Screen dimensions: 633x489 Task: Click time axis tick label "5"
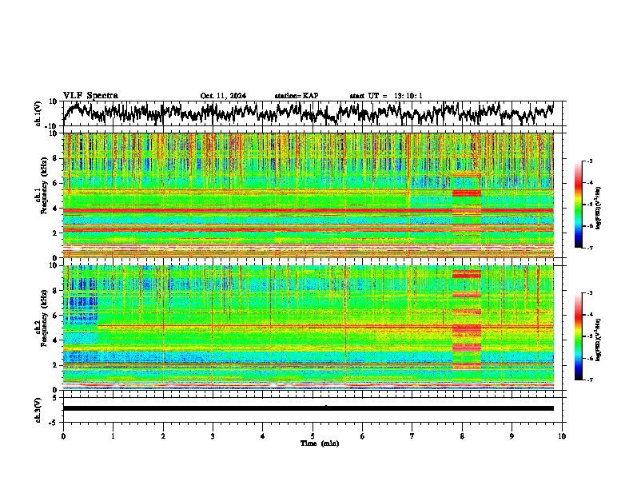[313, 436]
